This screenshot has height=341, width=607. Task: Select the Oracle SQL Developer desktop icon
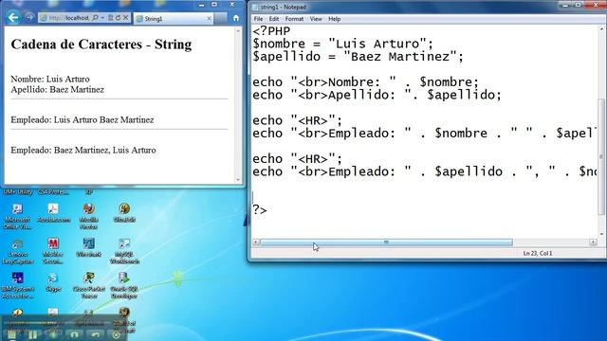coord(124,286)
